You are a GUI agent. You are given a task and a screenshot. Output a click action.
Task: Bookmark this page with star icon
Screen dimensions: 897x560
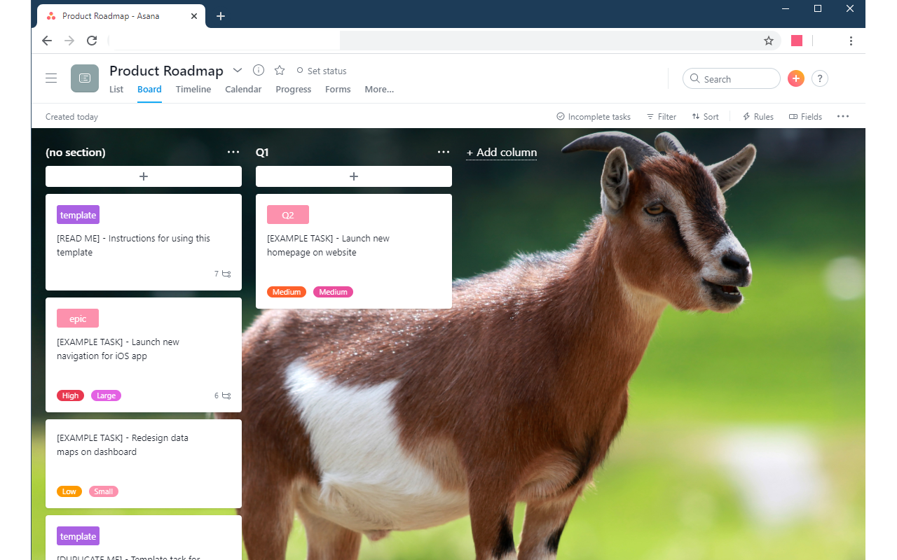tap(769, 41)
